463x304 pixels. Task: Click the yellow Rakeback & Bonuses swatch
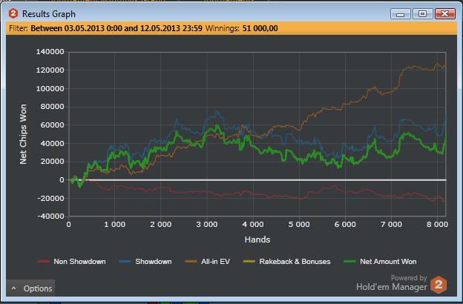pos(249,261)
